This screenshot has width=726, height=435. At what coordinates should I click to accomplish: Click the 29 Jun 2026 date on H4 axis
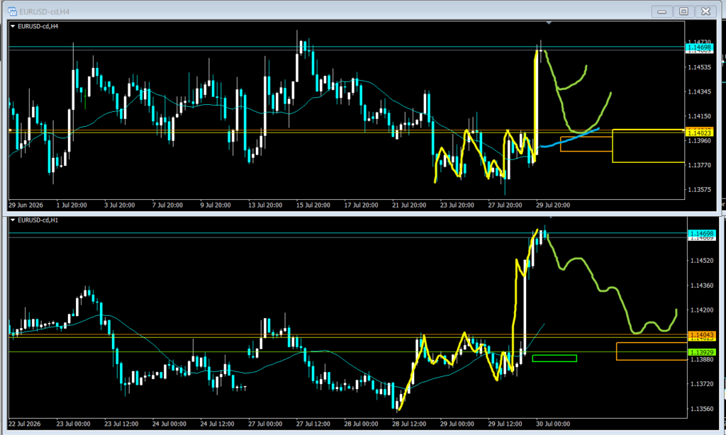26,205
